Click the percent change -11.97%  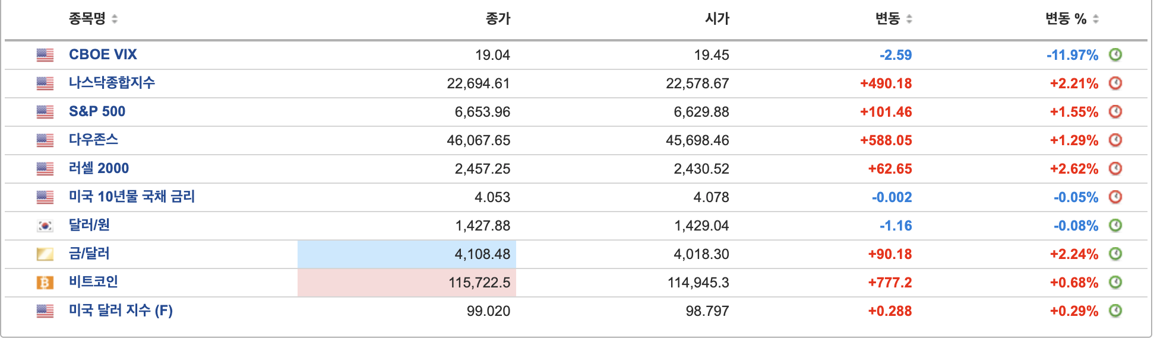pos(1073,55)
